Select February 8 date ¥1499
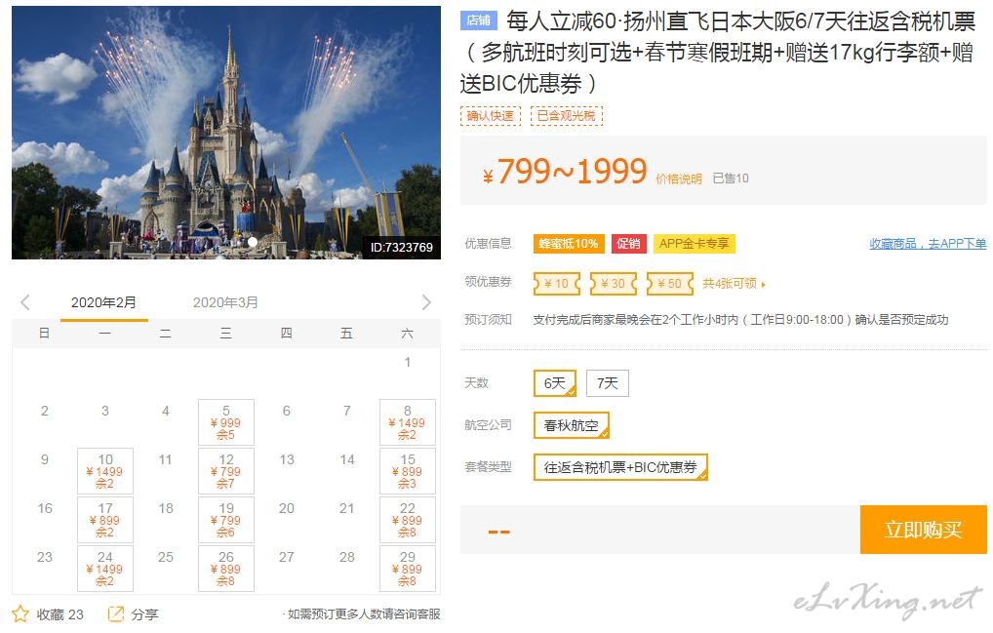Image resolution: width=993 pixels, height=633 pixels. pos(407,422)
